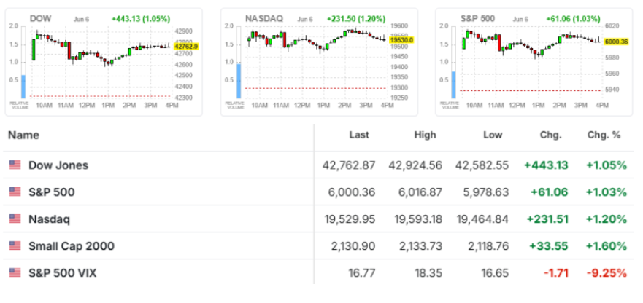Click DOW chart price tag 42762.9
Viewport: 643px width, 303px height.
186,47
